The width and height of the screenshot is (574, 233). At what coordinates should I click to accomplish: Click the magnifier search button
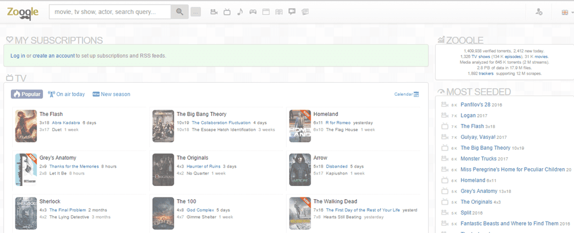pos(180,11)
